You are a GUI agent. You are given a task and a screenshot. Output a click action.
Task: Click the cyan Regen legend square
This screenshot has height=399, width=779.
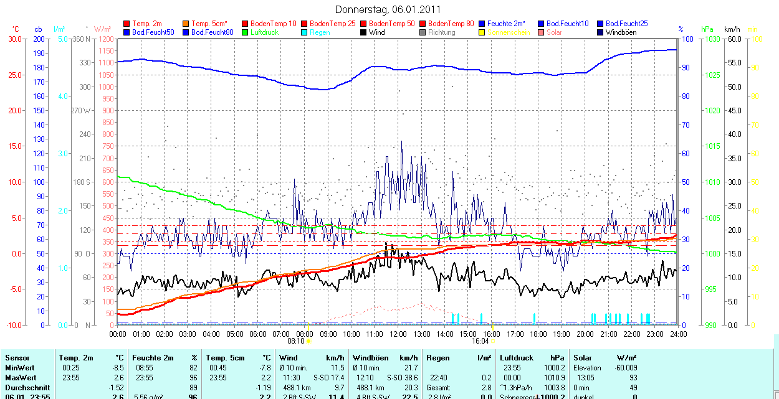tap(305, 32)
